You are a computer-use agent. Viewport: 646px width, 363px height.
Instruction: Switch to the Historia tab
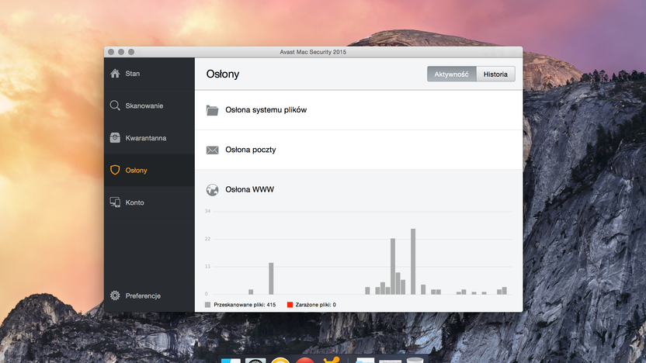[x=495, y=74]
